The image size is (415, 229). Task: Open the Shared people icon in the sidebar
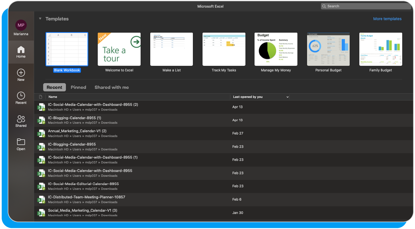(21, 119)
